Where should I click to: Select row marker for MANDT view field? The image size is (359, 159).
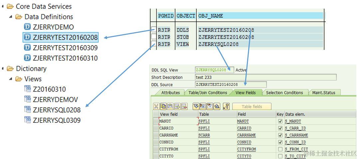(156, 121)
